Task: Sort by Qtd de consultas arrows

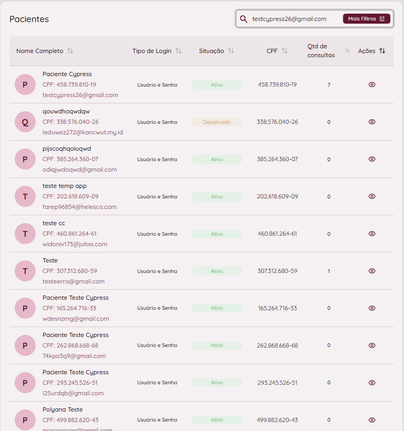Action: point(347,51)
